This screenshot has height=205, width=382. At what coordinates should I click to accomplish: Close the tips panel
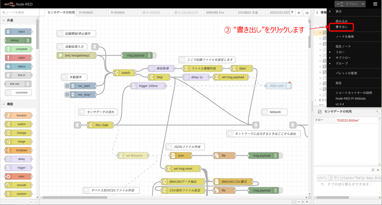coord(377,170)
